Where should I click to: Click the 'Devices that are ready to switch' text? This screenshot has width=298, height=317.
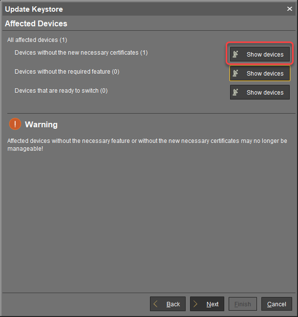pos(61,91)
